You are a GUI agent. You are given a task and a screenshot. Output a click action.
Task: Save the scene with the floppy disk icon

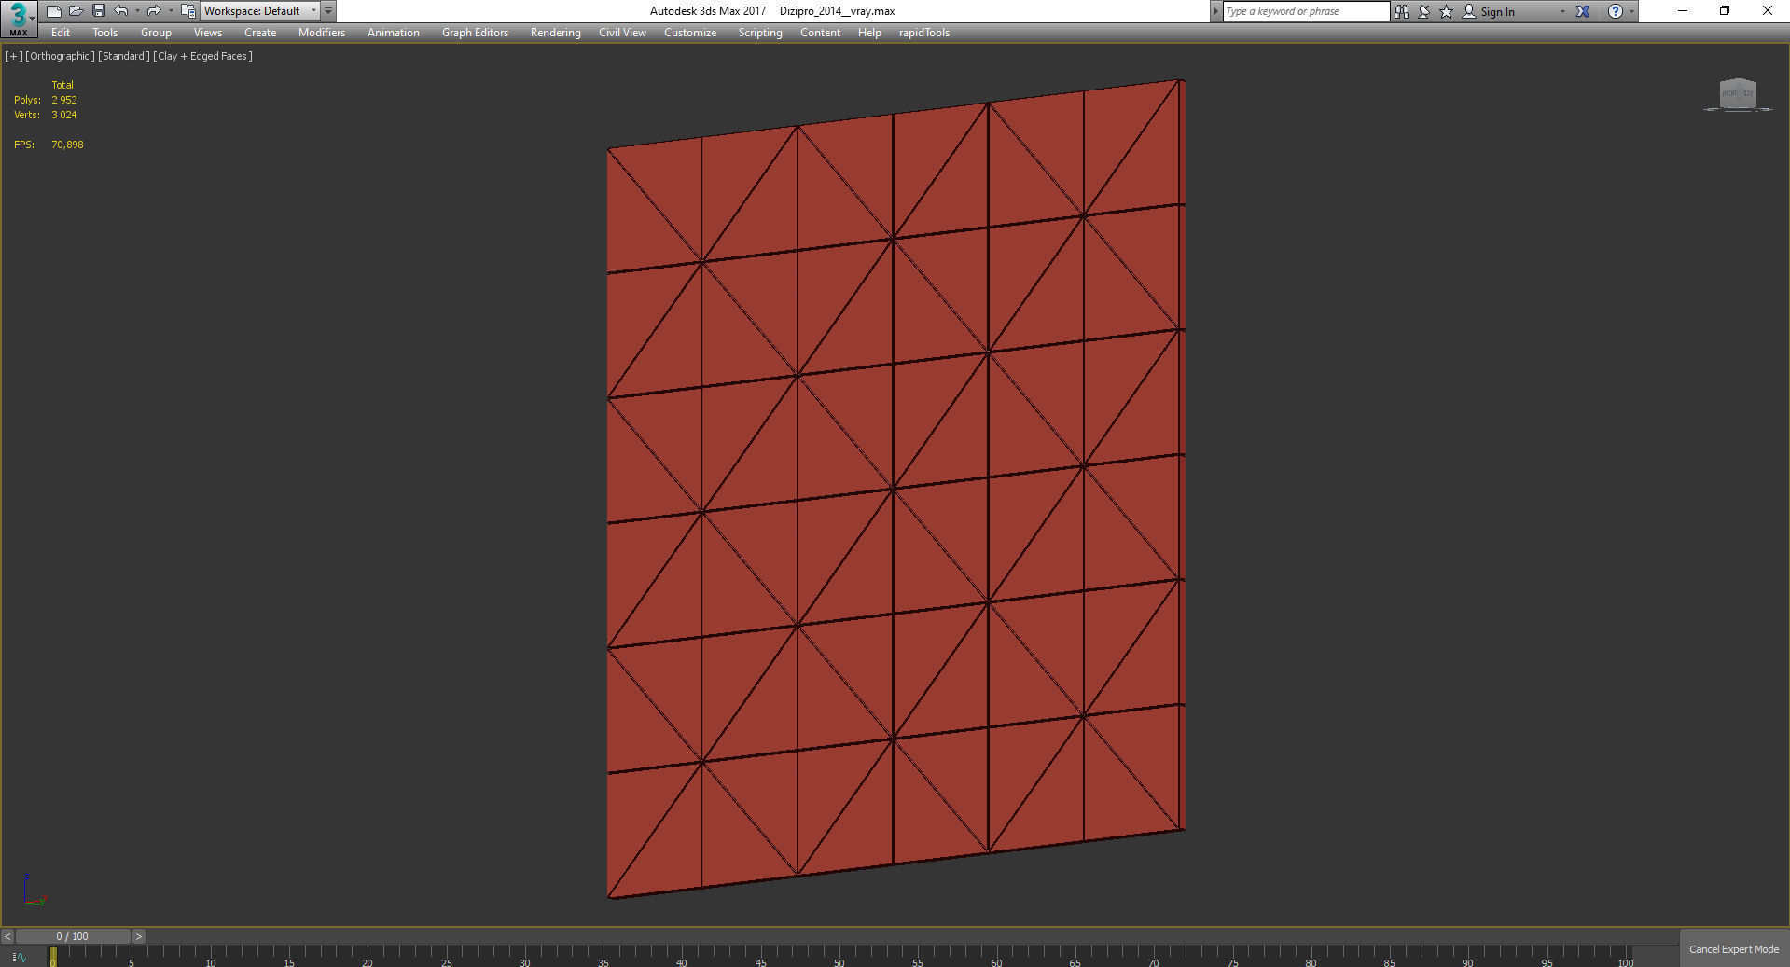pos(99,11)
